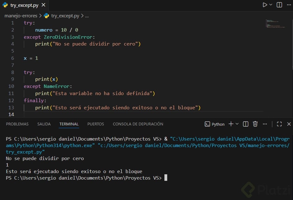The width and height of the screenshot is (293, 200).
Task: Open editor More Actions ellipsis menu
Action: (x=289, y=5)
